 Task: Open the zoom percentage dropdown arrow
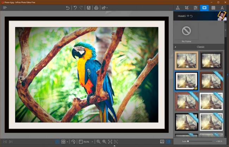[x=92, y=142]
